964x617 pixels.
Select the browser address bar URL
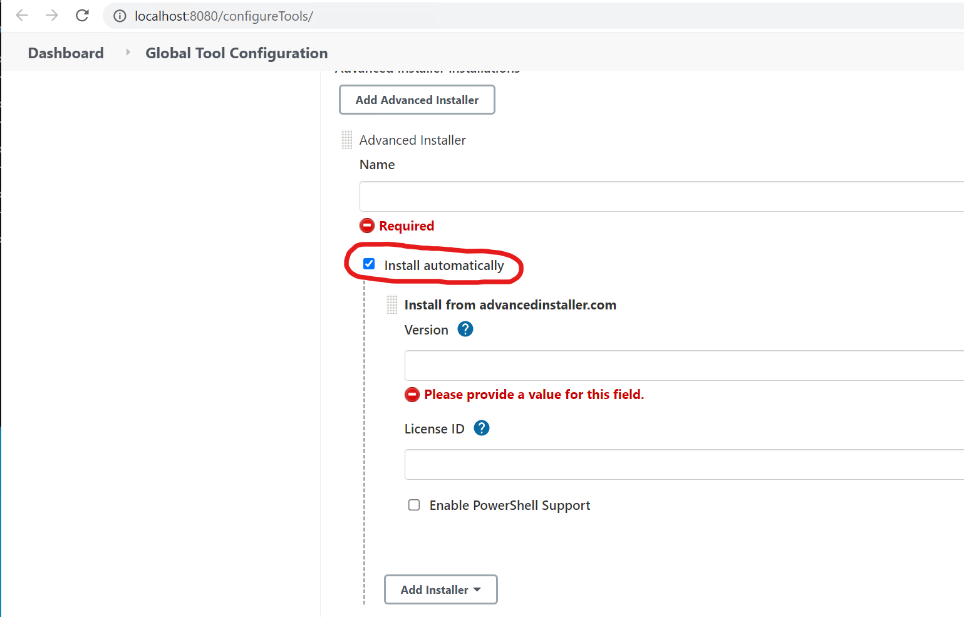pyautogui.click(x=224, y=16)
